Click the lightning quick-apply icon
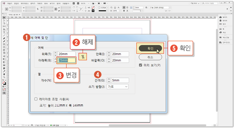Screen dimensions: 234x128 coord(227,9)
